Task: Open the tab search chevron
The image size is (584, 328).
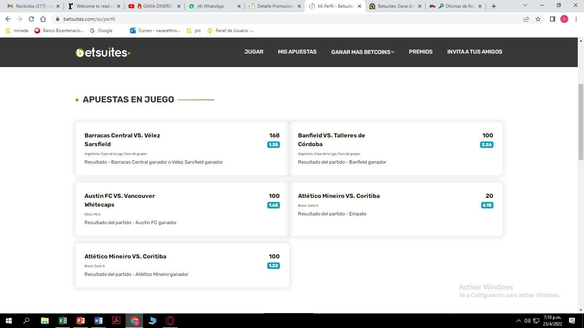Action: tap(525, 5)
